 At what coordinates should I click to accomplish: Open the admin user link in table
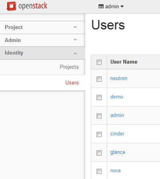pyautogui.click(x=117, y=115)
